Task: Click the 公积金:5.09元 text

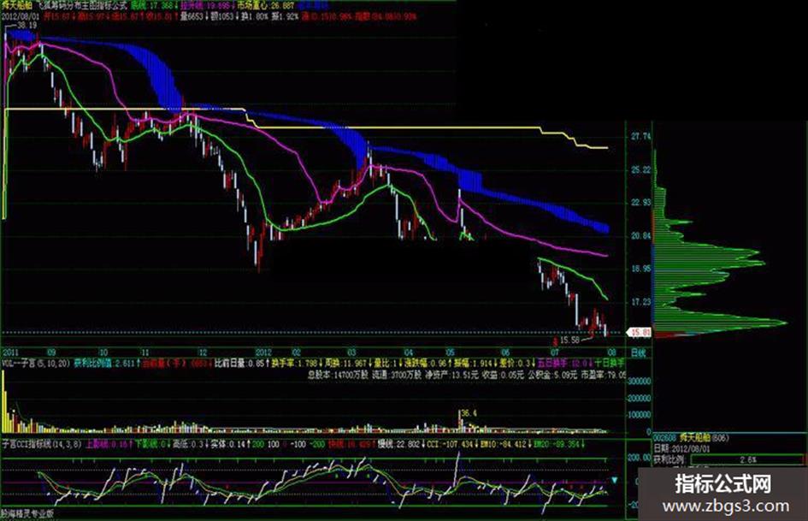Action: click(x=551, y=375)
